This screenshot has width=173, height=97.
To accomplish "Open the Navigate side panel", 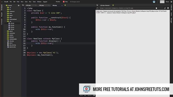I will pyautogui.click(x=2, y=14).
